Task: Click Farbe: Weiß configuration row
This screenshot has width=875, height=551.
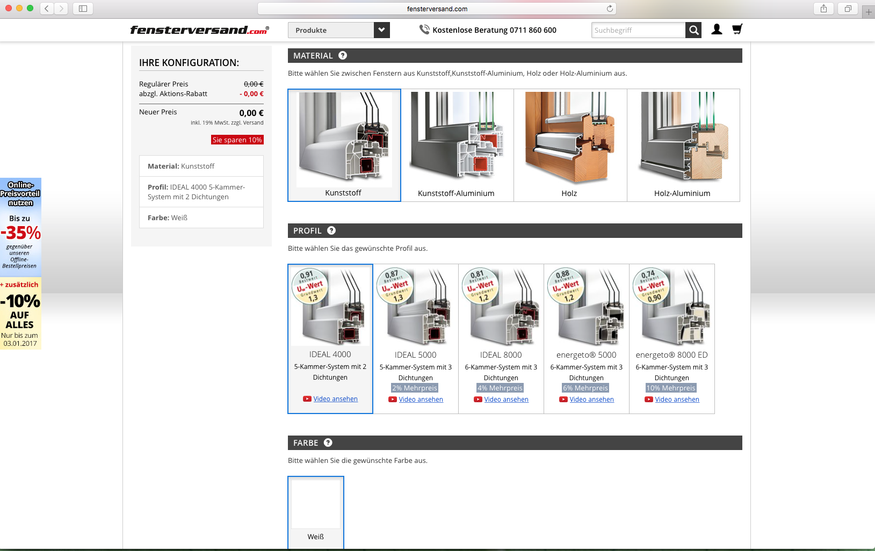Action: click(201, 218)
